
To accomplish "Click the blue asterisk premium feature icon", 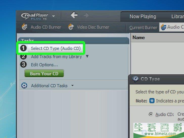I will click(152, 101).
